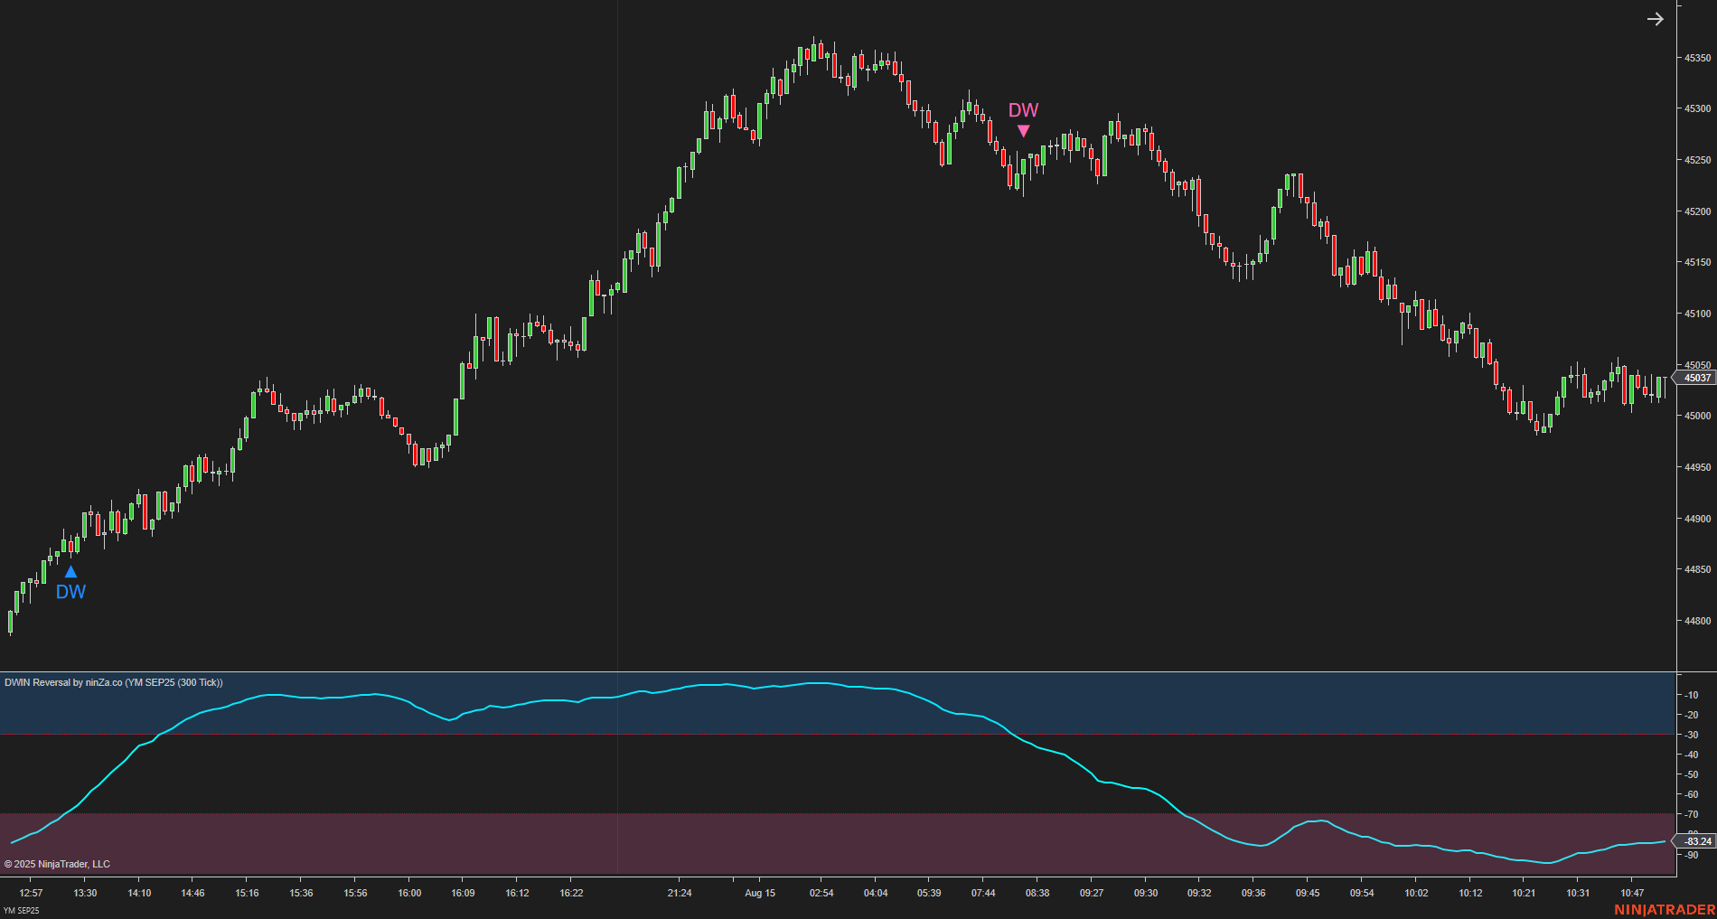Click the 44800 label on the price scale
Screen dimensions: 1717x919
point(1700,621)
